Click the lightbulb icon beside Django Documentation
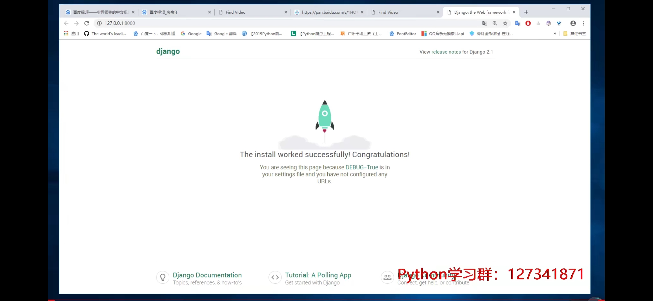Image resolution: width=653 pixels, height=301 pixels. coord(163,277)
